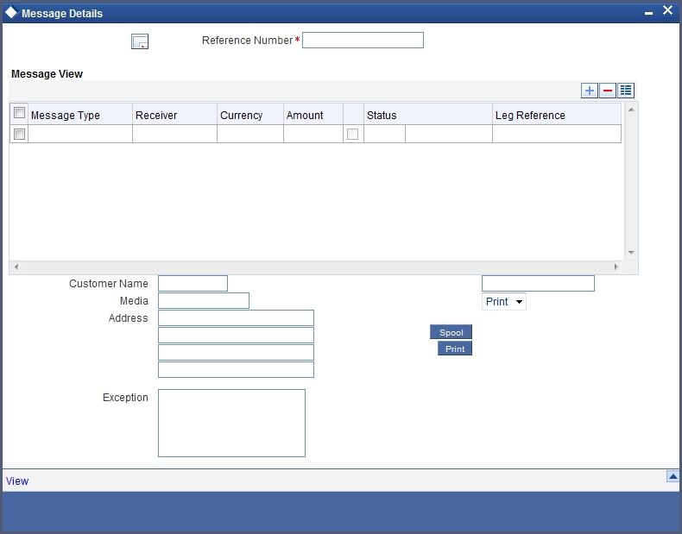Click the Reference Number lookup icon
This screenshot has height=534, width=682.
140,41
